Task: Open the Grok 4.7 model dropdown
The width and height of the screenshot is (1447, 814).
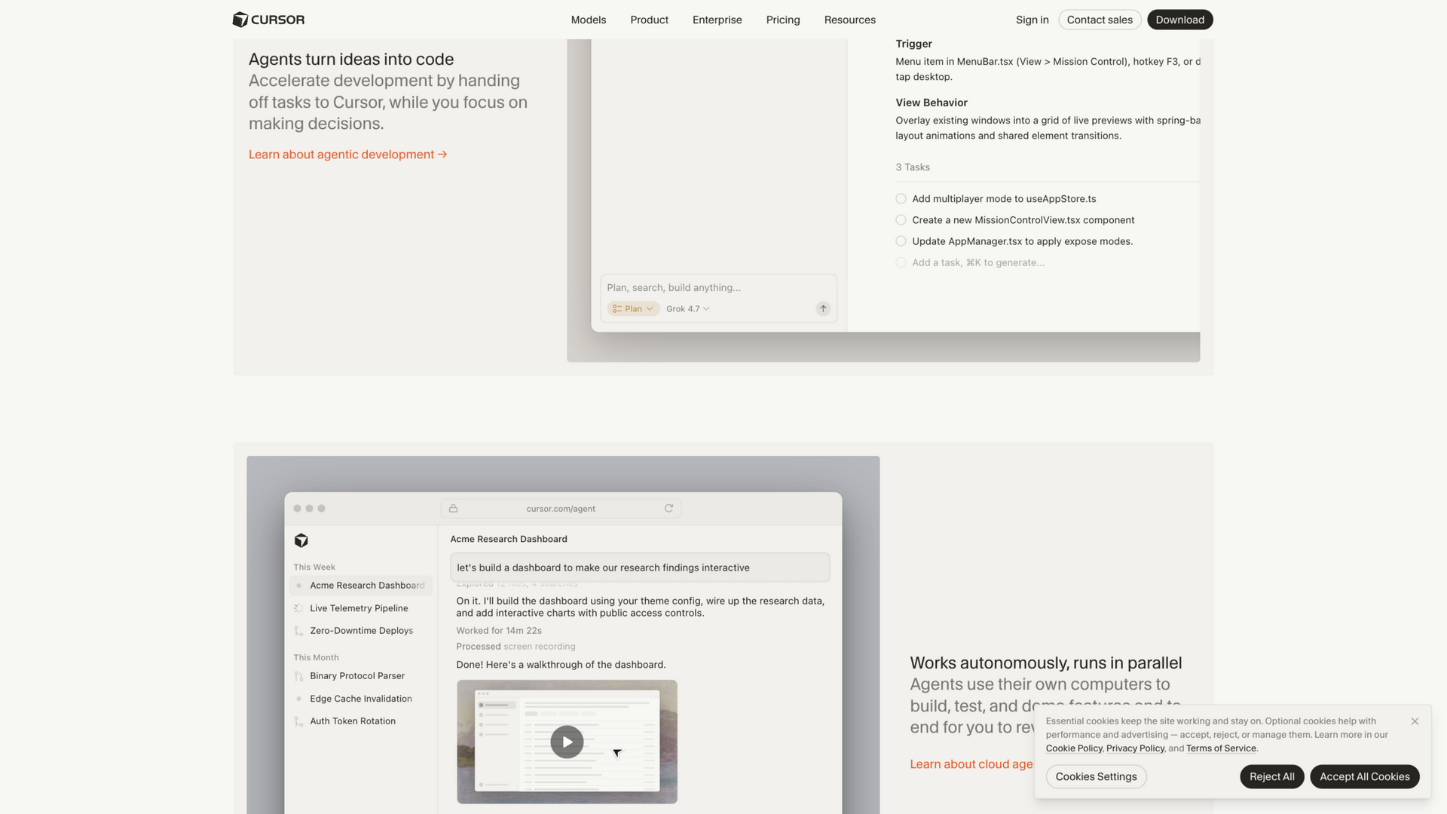Action: point(687,309)
